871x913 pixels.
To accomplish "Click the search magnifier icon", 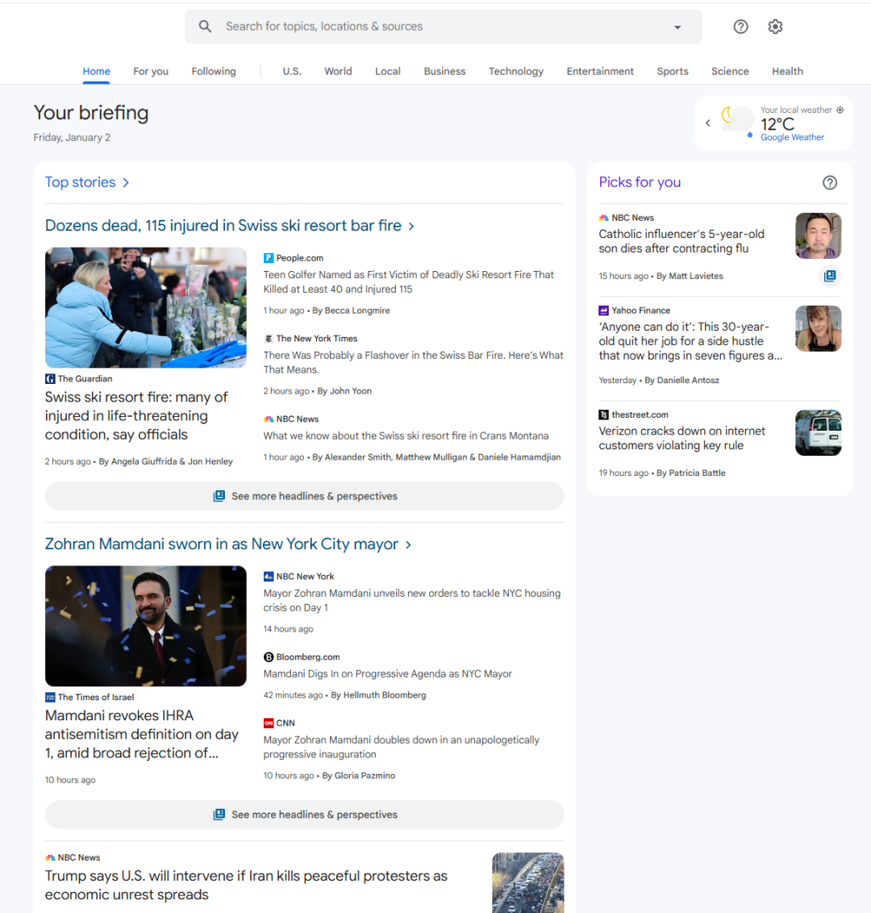I will tap(206, 27).
